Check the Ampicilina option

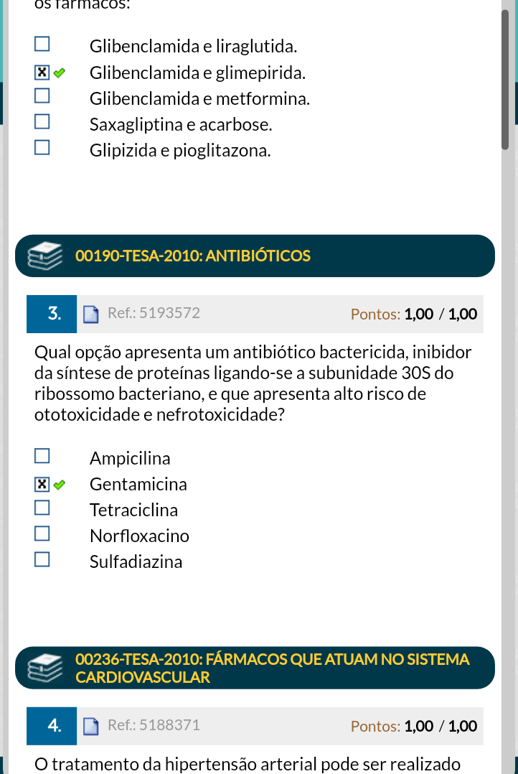coord(42,458)
